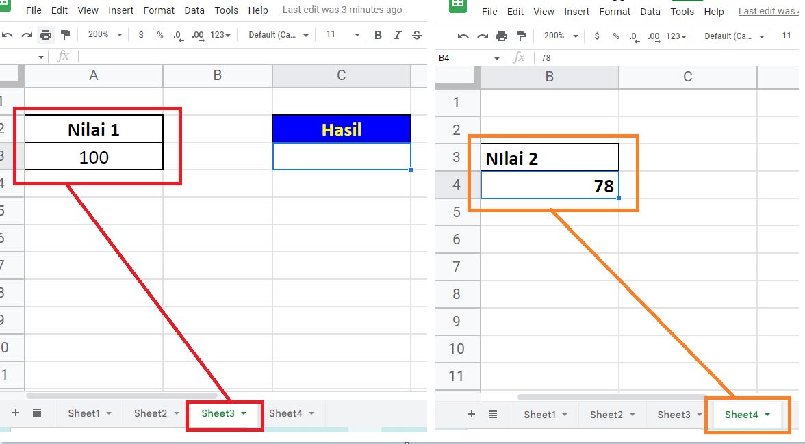Viewport: 805px width, 444px height.
Task: Open Sheet3 tab dropdown arrow, left window
Action: [x=244, y=413]
